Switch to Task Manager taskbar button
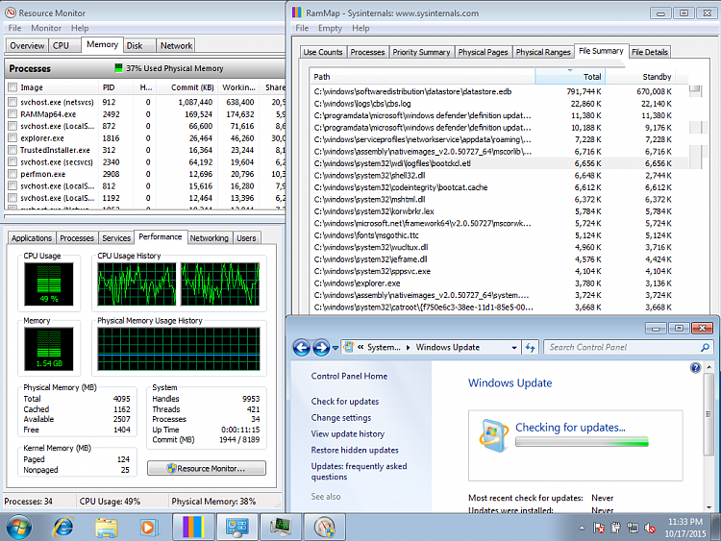The image size is (721, 541). (x=281, y=527)
